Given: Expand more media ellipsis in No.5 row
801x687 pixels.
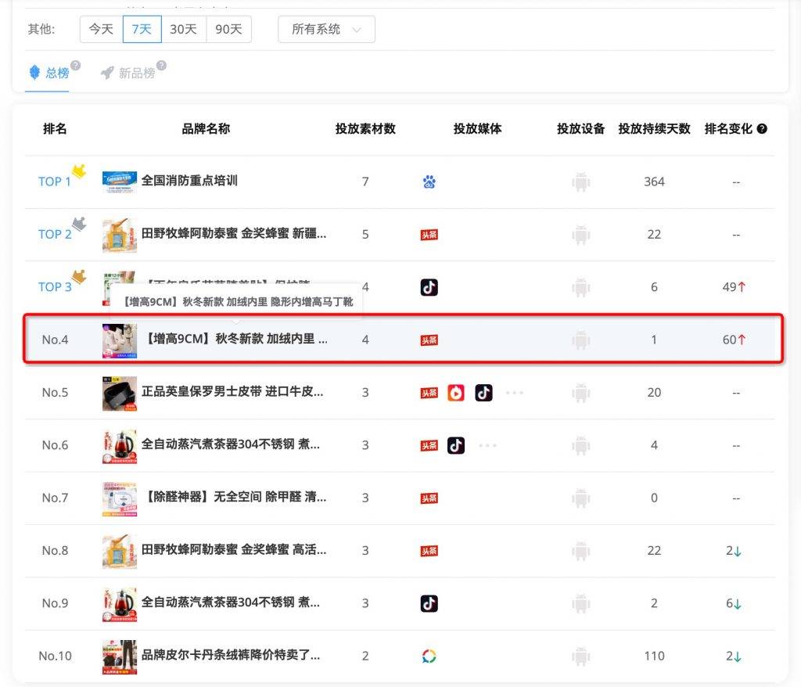Looking at the screenshot, I should pos(514,393).
